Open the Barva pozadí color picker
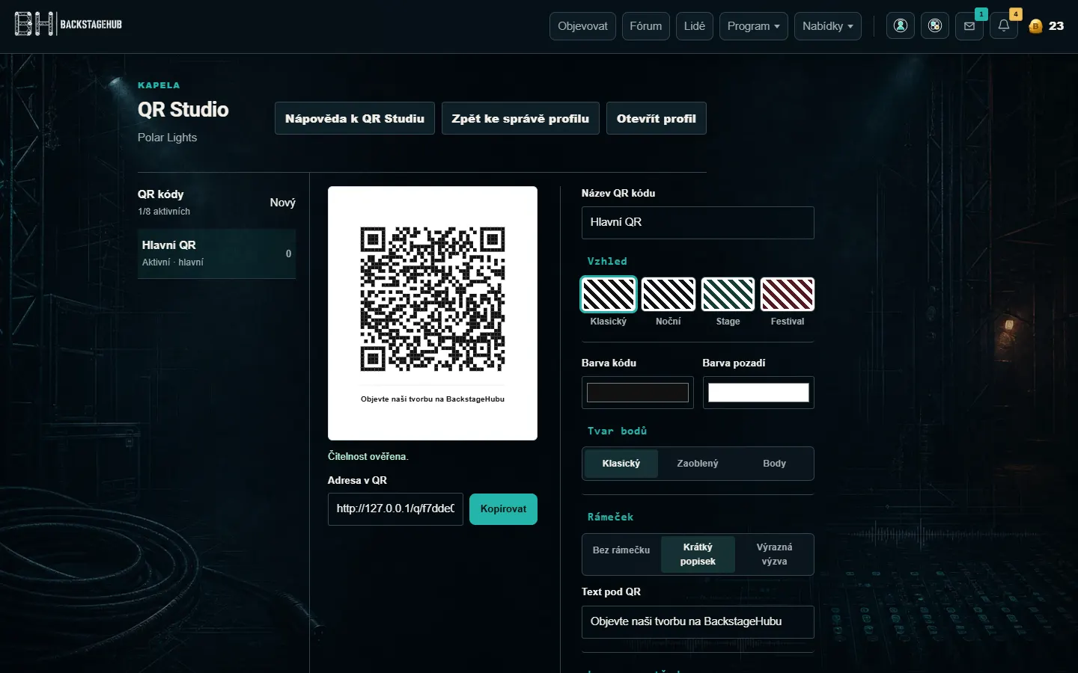This screenshot has width=1078, height=673. (x=758, y=393)
